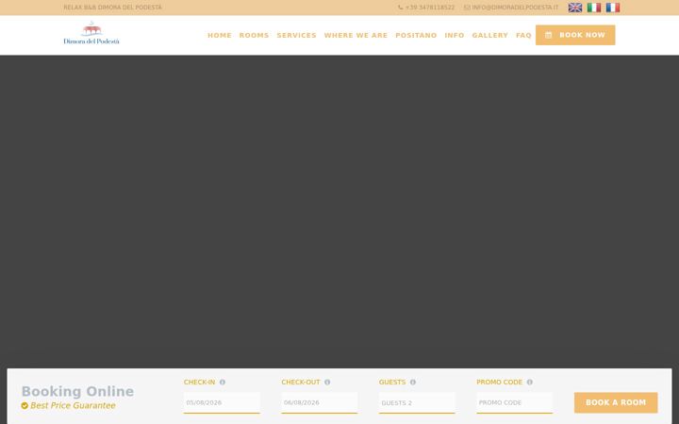Open the Services menu item
The height and width of the screenshot is (424, 679).
tap(297, 35)
